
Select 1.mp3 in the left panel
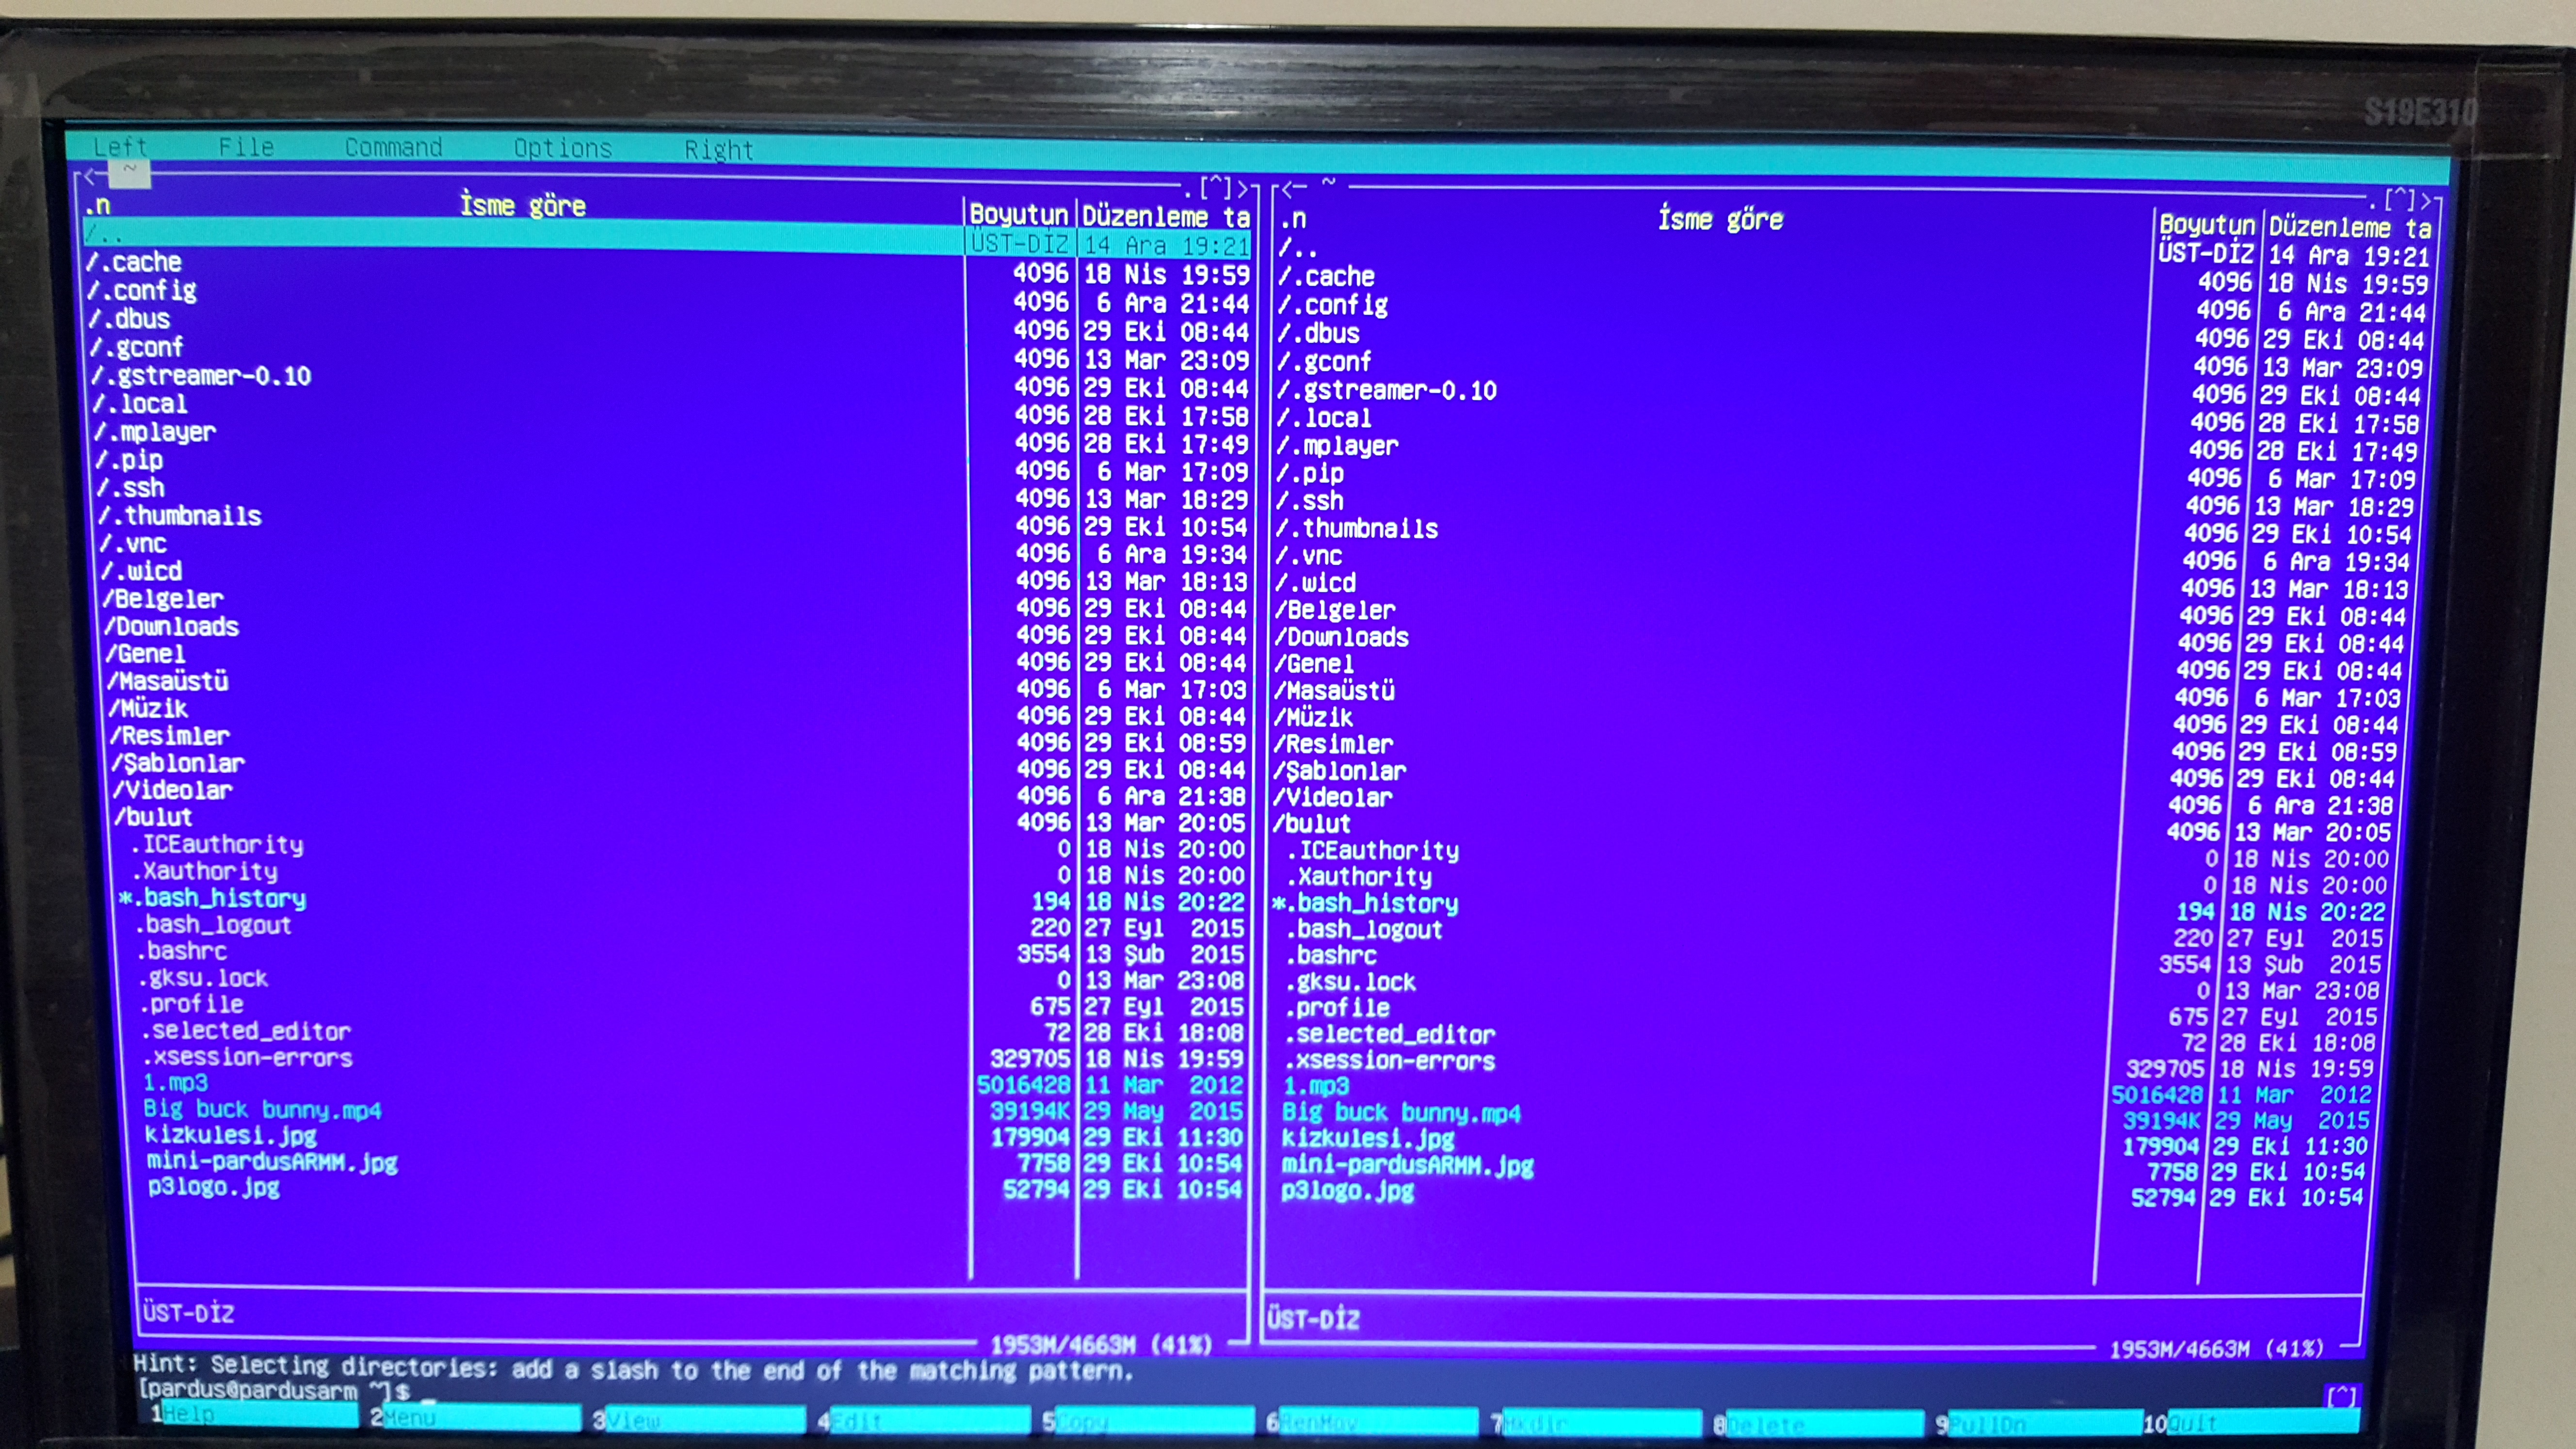click(x=176, y=1083)
